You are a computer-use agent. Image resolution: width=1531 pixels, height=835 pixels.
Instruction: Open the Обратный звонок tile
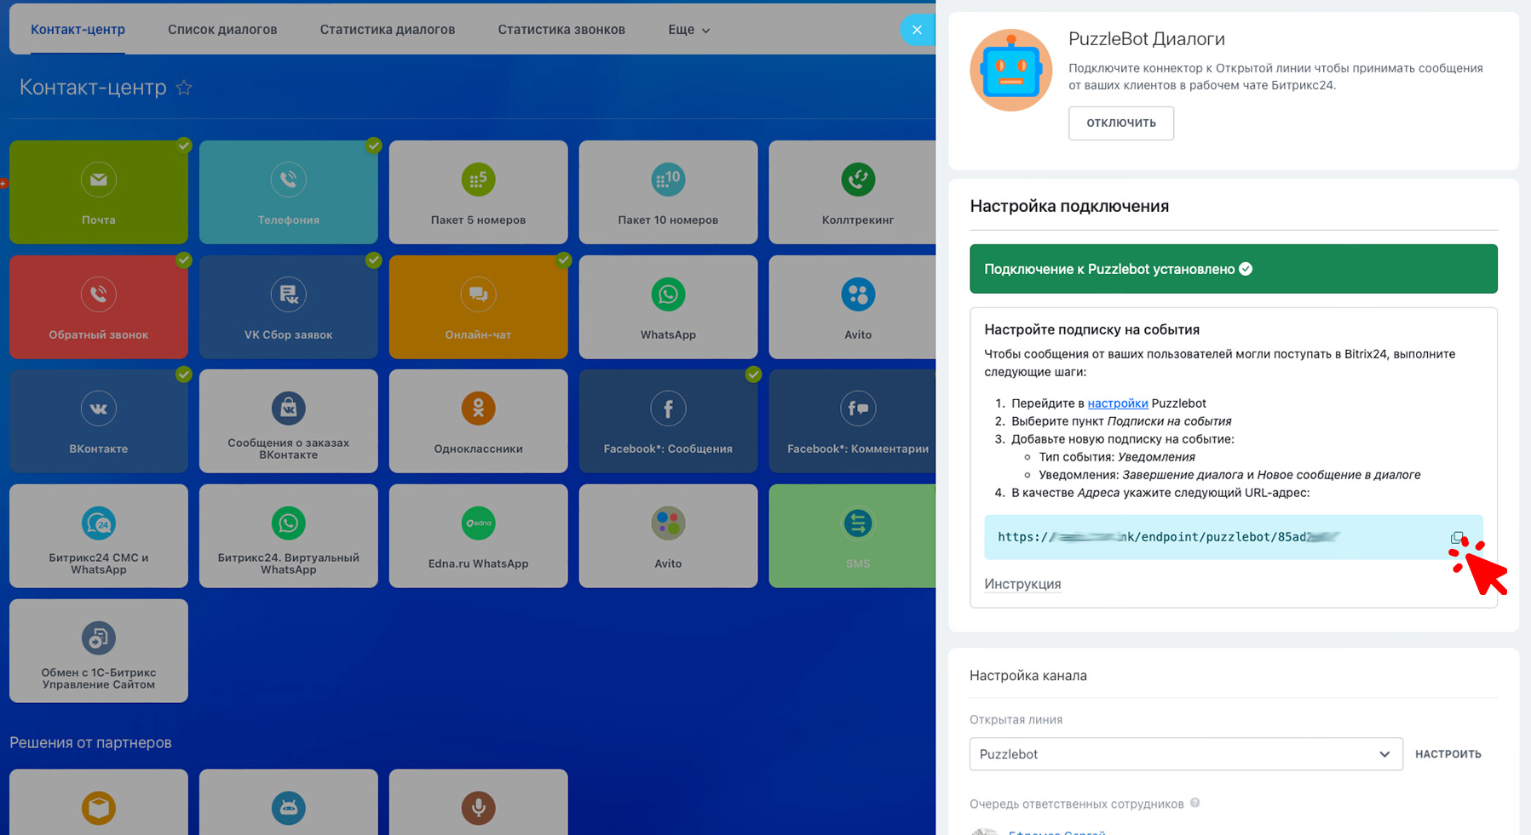click(x=99, y=307)
